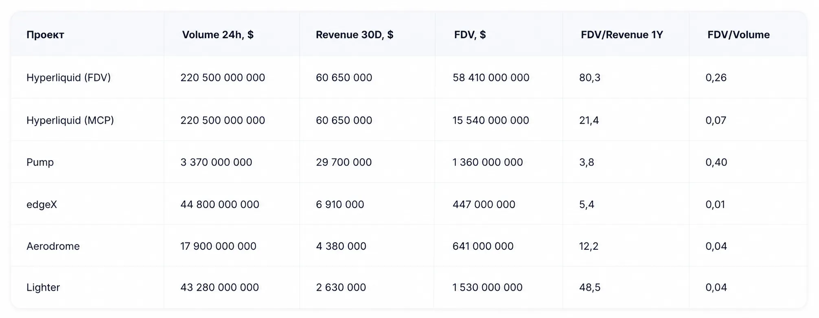Click the "Aerodrome" project name
This screenshot has height=318, width=819.
coord(53,246)
